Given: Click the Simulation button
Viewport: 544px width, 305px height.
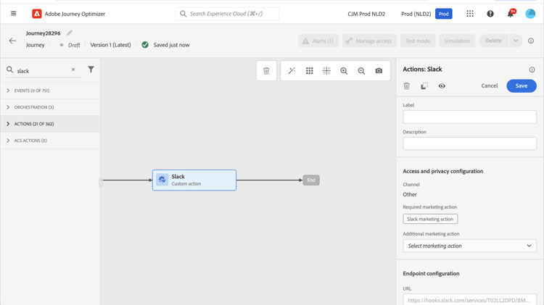Looking at the screenshot, I should point(457,41).
